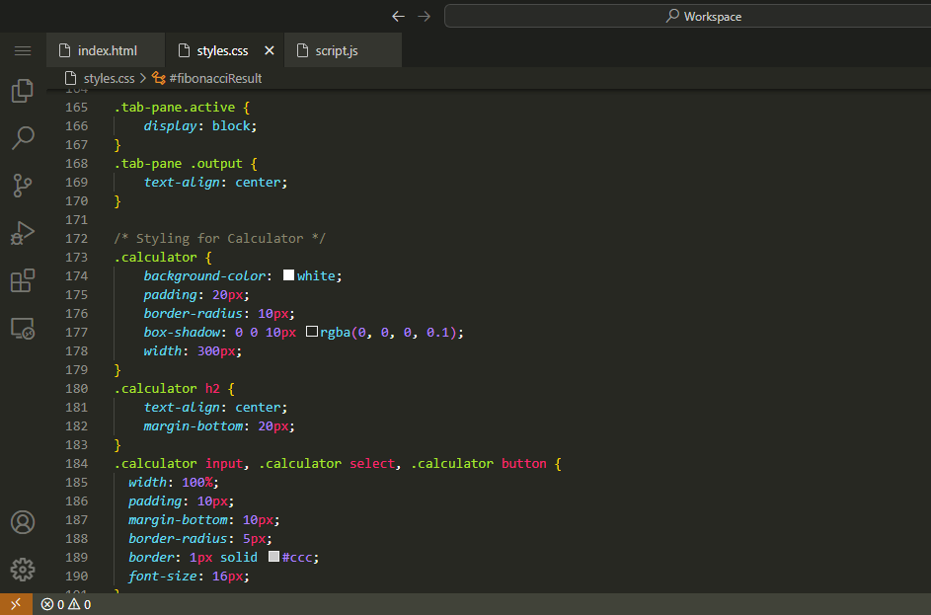Click the white color swatch

289,276
